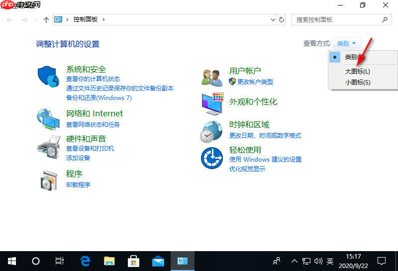Open the Appearance and Personalization monitor icon

click(x=213, y=104)
